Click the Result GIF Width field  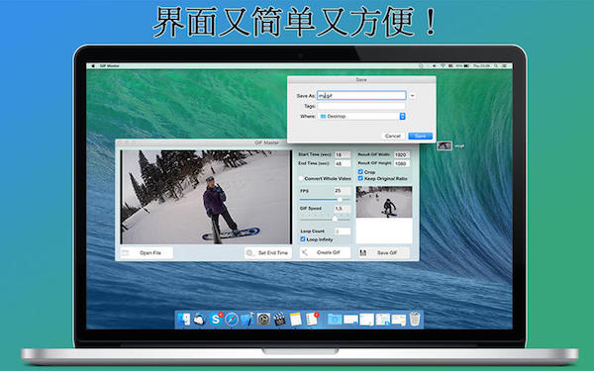402,155
